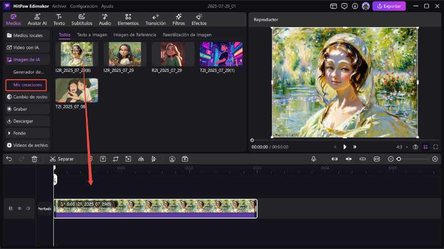Open Video con IA section
444x249 pixels.
click(x=27, y=48)
